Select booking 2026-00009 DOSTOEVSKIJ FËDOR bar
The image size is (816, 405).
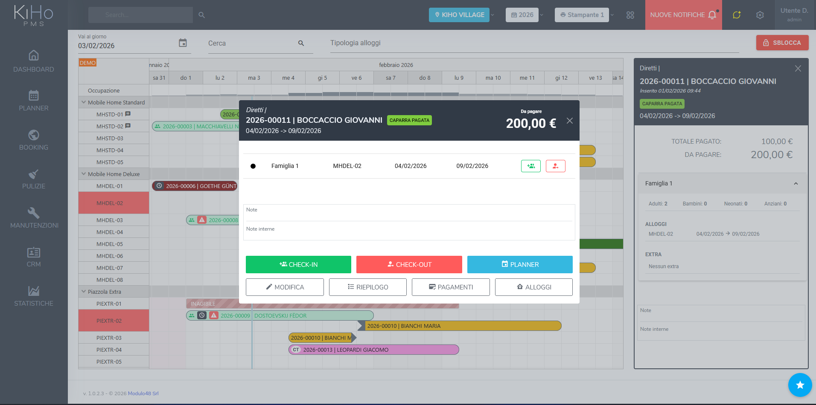[280, 315]
